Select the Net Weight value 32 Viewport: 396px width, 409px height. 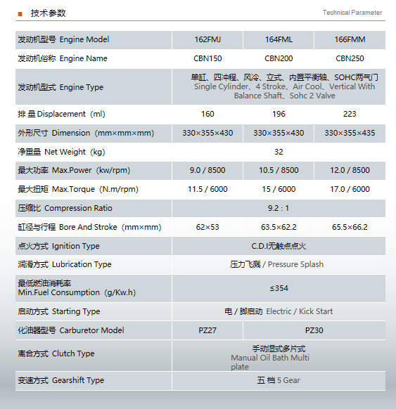coord(279,152)
